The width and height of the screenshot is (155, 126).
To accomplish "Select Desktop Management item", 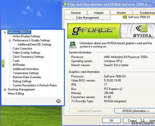I will tap(21, 89).
